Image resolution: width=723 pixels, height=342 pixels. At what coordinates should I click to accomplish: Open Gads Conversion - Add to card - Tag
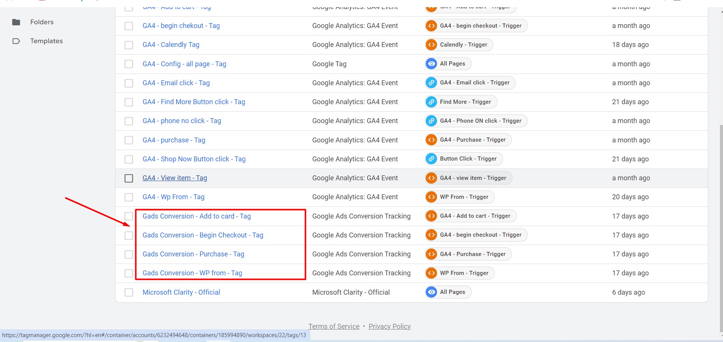(197, 216)
